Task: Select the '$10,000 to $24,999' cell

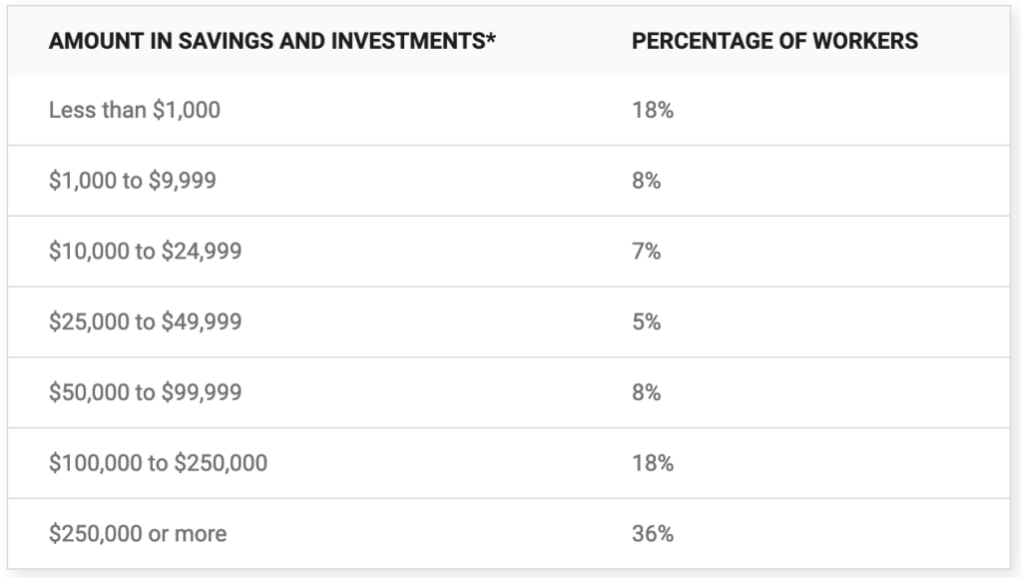Action: tap(145, 252)
